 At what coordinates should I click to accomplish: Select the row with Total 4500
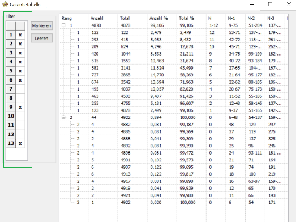click(174, 96)
